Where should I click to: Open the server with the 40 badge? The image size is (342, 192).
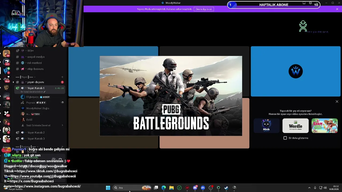6,113
